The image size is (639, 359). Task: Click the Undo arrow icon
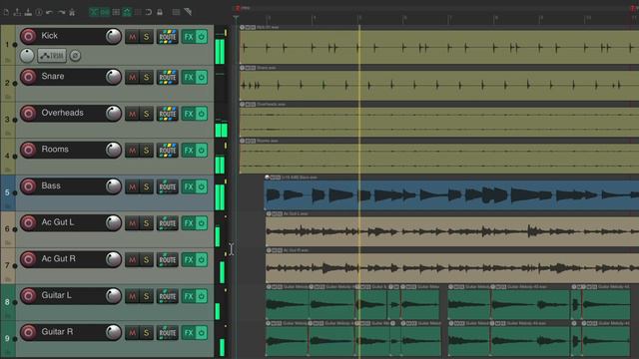coord(50,12)
